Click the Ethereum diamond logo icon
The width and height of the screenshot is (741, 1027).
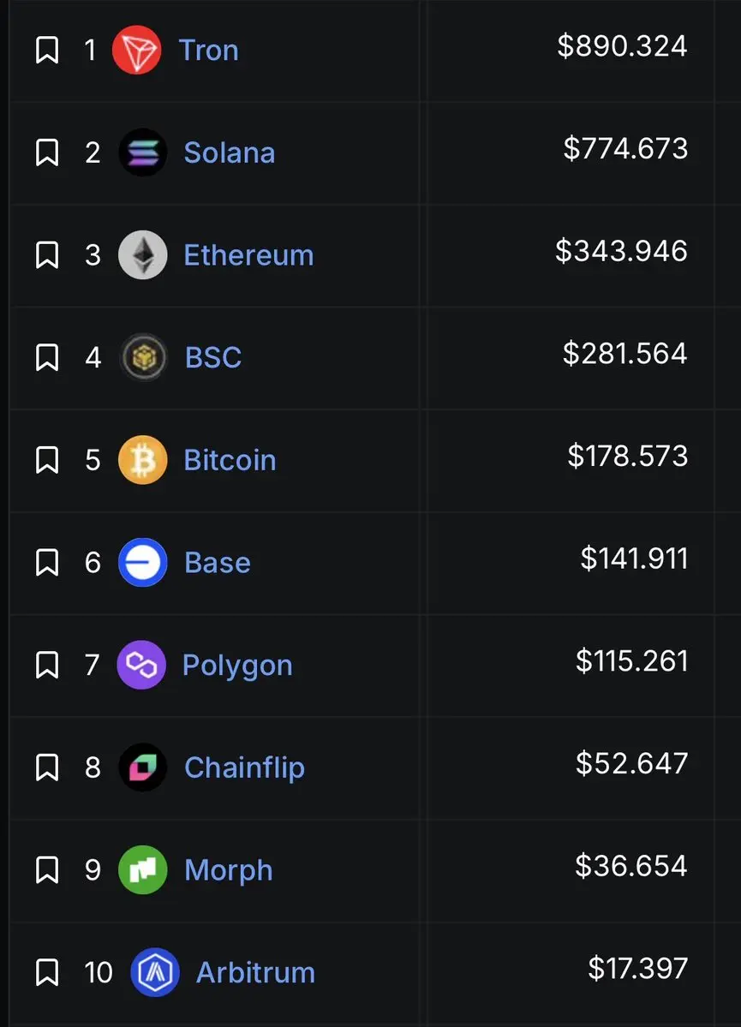[142, 254]
